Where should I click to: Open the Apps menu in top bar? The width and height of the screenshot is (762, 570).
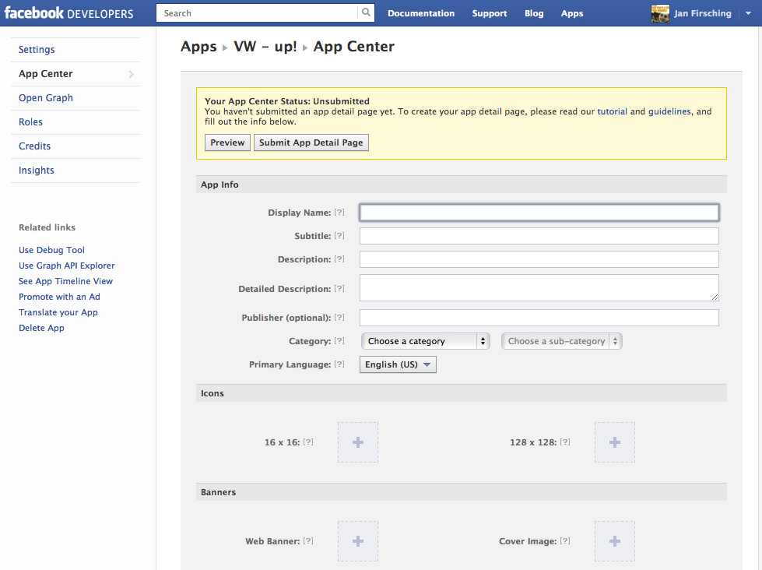tap(572, 13)
